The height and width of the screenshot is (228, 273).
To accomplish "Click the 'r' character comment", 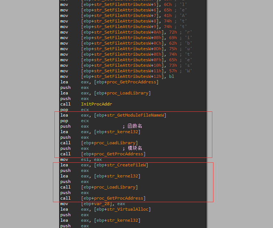I will click(188, 32).
